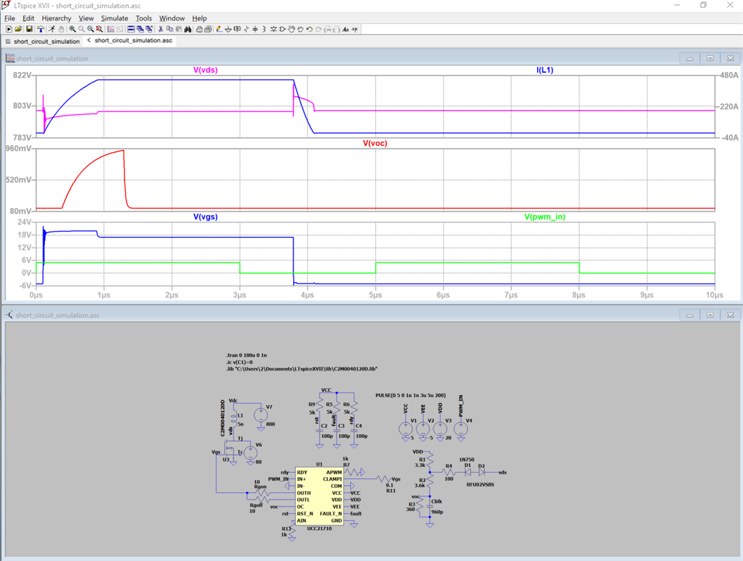This screenshot has width=743, height=561.
Task: Select the Place Inductor tool
Action: coord(264,29)
